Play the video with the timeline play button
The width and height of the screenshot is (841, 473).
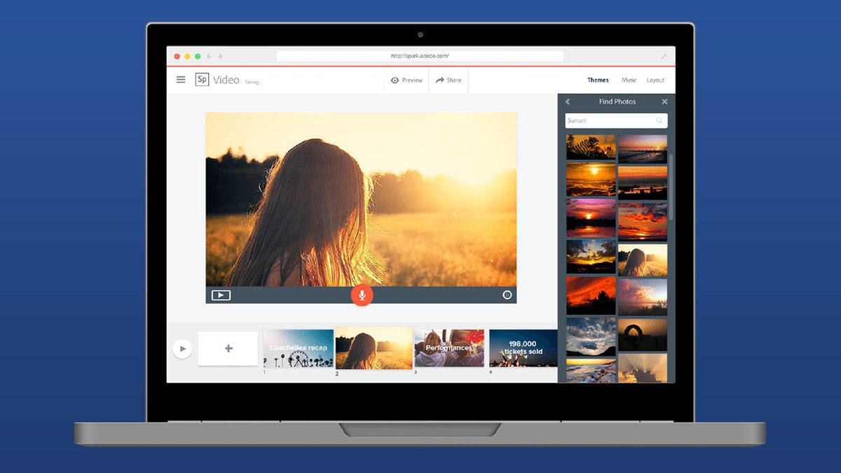pyautogui.click(x=182, y=348)
